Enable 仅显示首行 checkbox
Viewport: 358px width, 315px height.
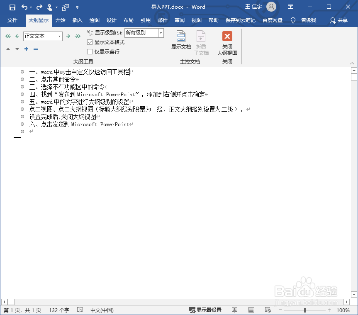tap(90, 52)
